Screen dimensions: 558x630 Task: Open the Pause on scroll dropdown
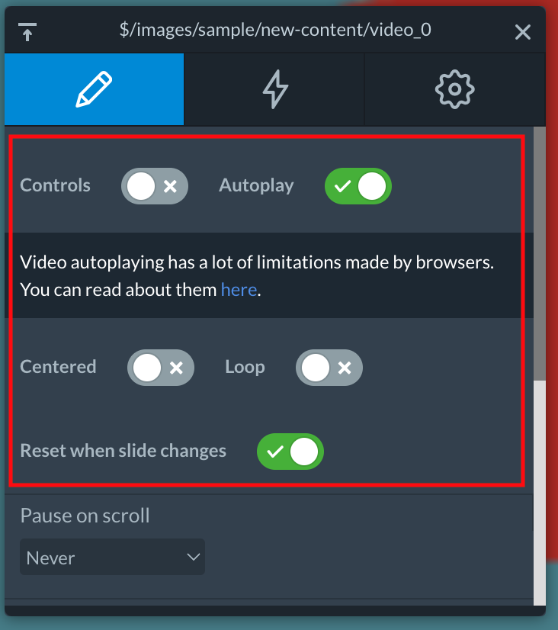(x=112, y=557)
